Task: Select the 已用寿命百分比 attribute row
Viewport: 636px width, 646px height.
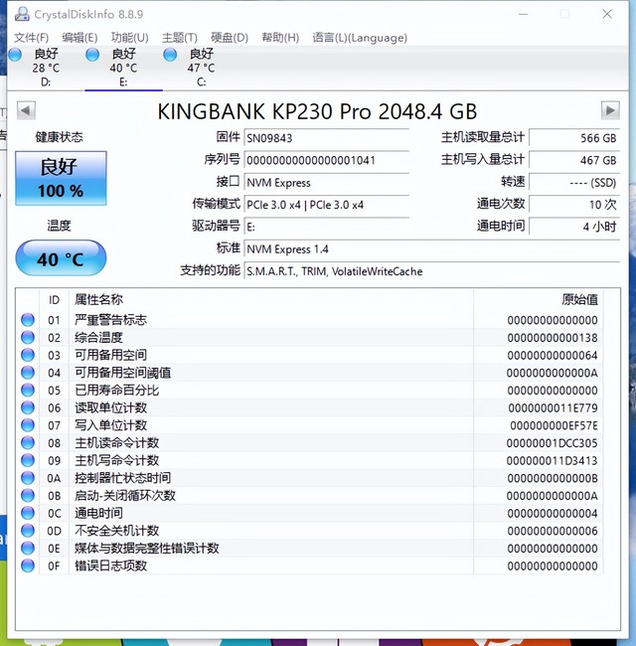Action: 309,391
